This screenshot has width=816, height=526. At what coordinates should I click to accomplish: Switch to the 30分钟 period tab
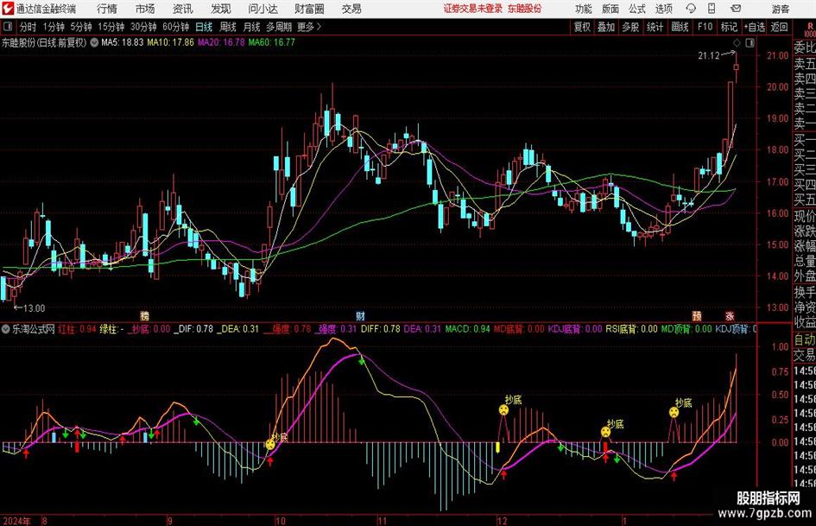click(x=143, y=27)
